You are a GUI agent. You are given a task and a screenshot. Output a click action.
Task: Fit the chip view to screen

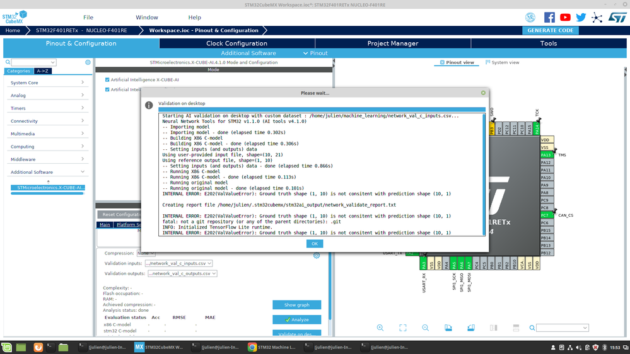point(403,328)
